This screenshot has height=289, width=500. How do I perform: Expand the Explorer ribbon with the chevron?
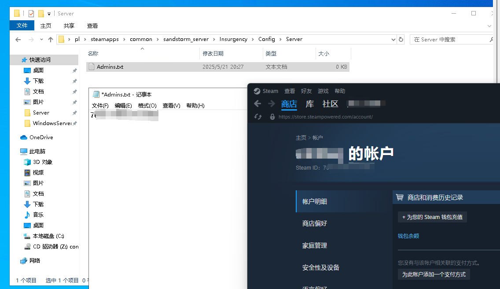pos(489,26)
